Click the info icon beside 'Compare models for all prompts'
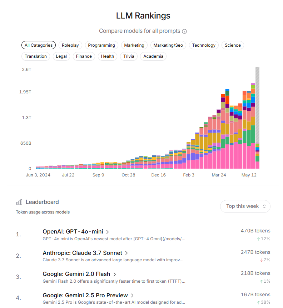Image resolution: width=283 pixels, height=308 pixels. tap(184, 31)
